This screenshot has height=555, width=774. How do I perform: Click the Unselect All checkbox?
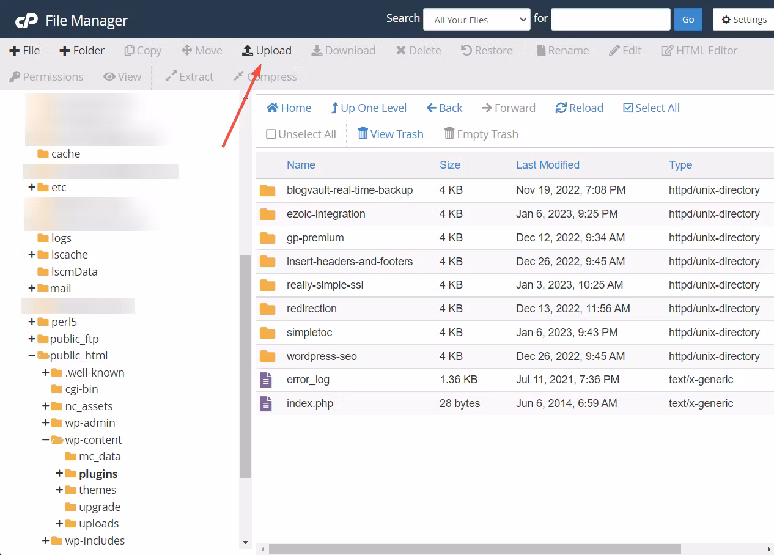pos(270,134)
